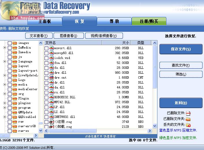
Task: Click the !)卸载.reg file icon
Action: coord(52,127)
